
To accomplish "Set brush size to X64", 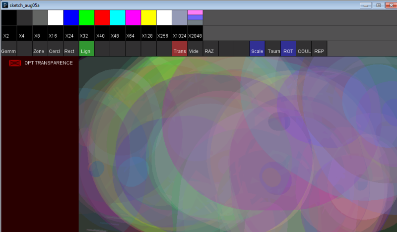I will (x=133, y=33).
